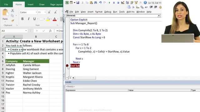Click the red Font Color swatch button
The image size is (200, 112).
coord(55,19)
